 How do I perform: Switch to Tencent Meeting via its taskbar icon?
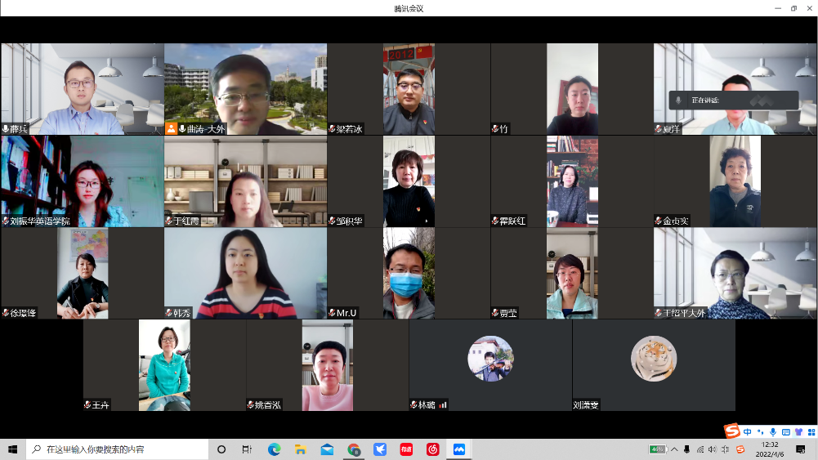click(459, 449)
